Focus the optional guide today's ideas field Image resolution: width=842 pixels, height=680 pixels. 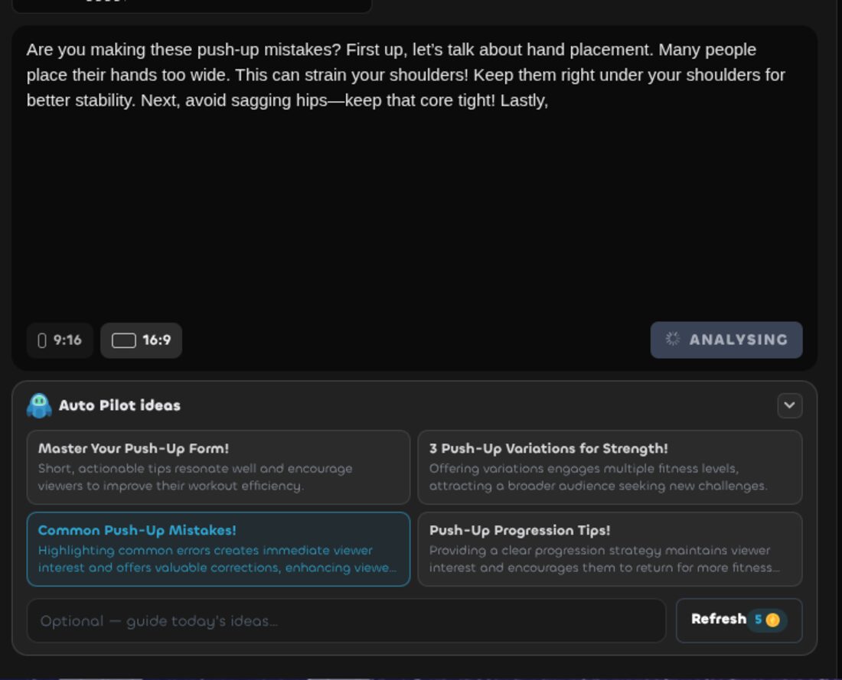346,621
